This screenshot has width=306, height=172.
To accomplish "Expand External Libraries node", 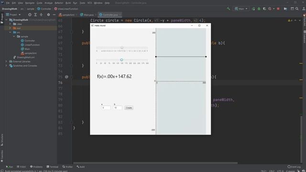I will 6,62.
